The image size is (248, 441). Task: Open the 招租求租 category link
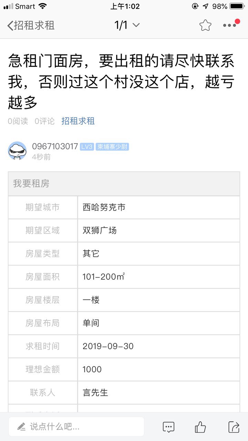tap(78, 121)
